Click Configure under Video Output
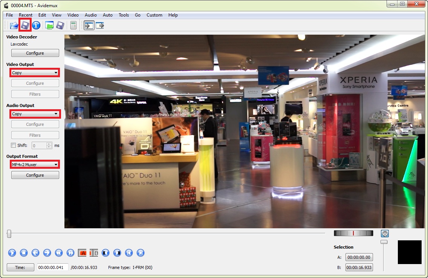Screen dimensions: 428x278 [x=35, y=83]
